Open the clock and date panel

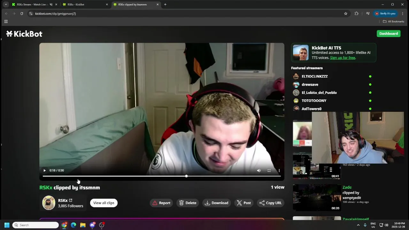(x=399, y=225)
